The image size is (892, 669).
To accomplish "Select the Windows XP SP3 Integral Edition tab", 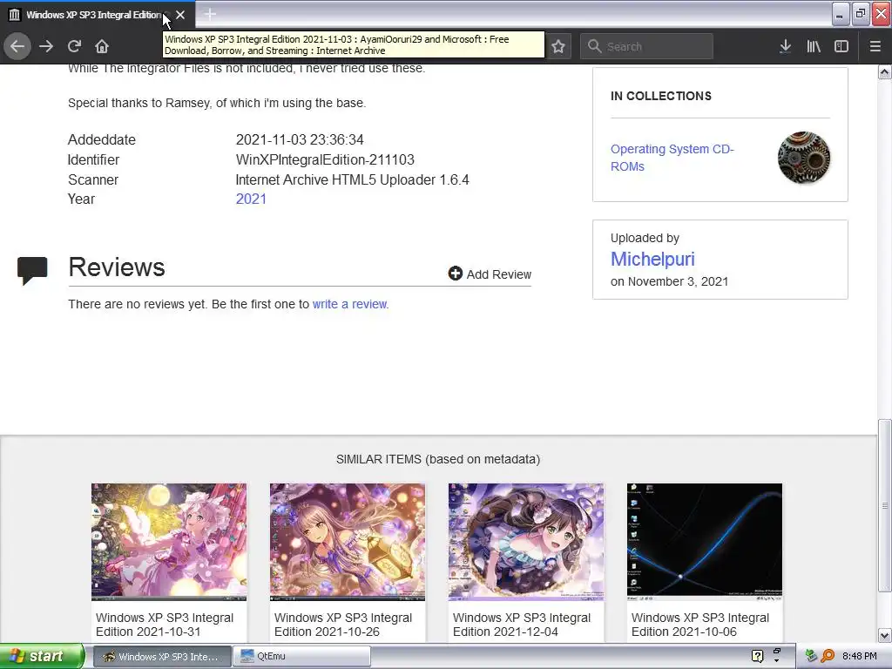I will [94, 15].
